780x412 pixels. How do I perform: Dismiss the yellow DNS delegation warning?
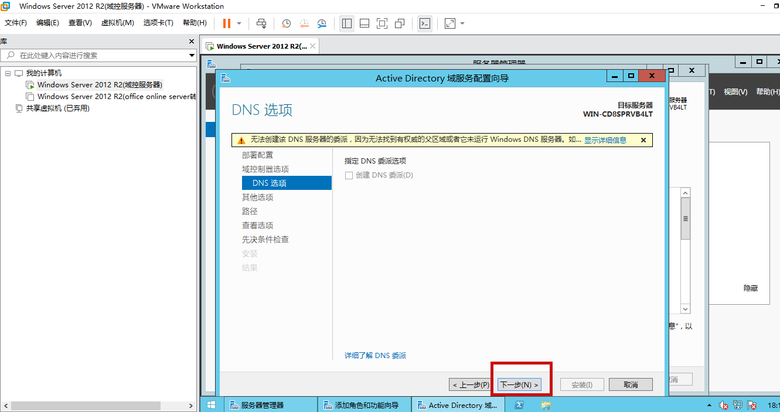click(x=643, y=140)
